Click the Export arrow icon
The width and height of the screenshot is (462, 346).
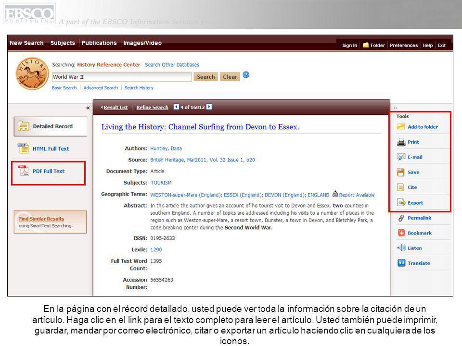(x=401, y=202)
